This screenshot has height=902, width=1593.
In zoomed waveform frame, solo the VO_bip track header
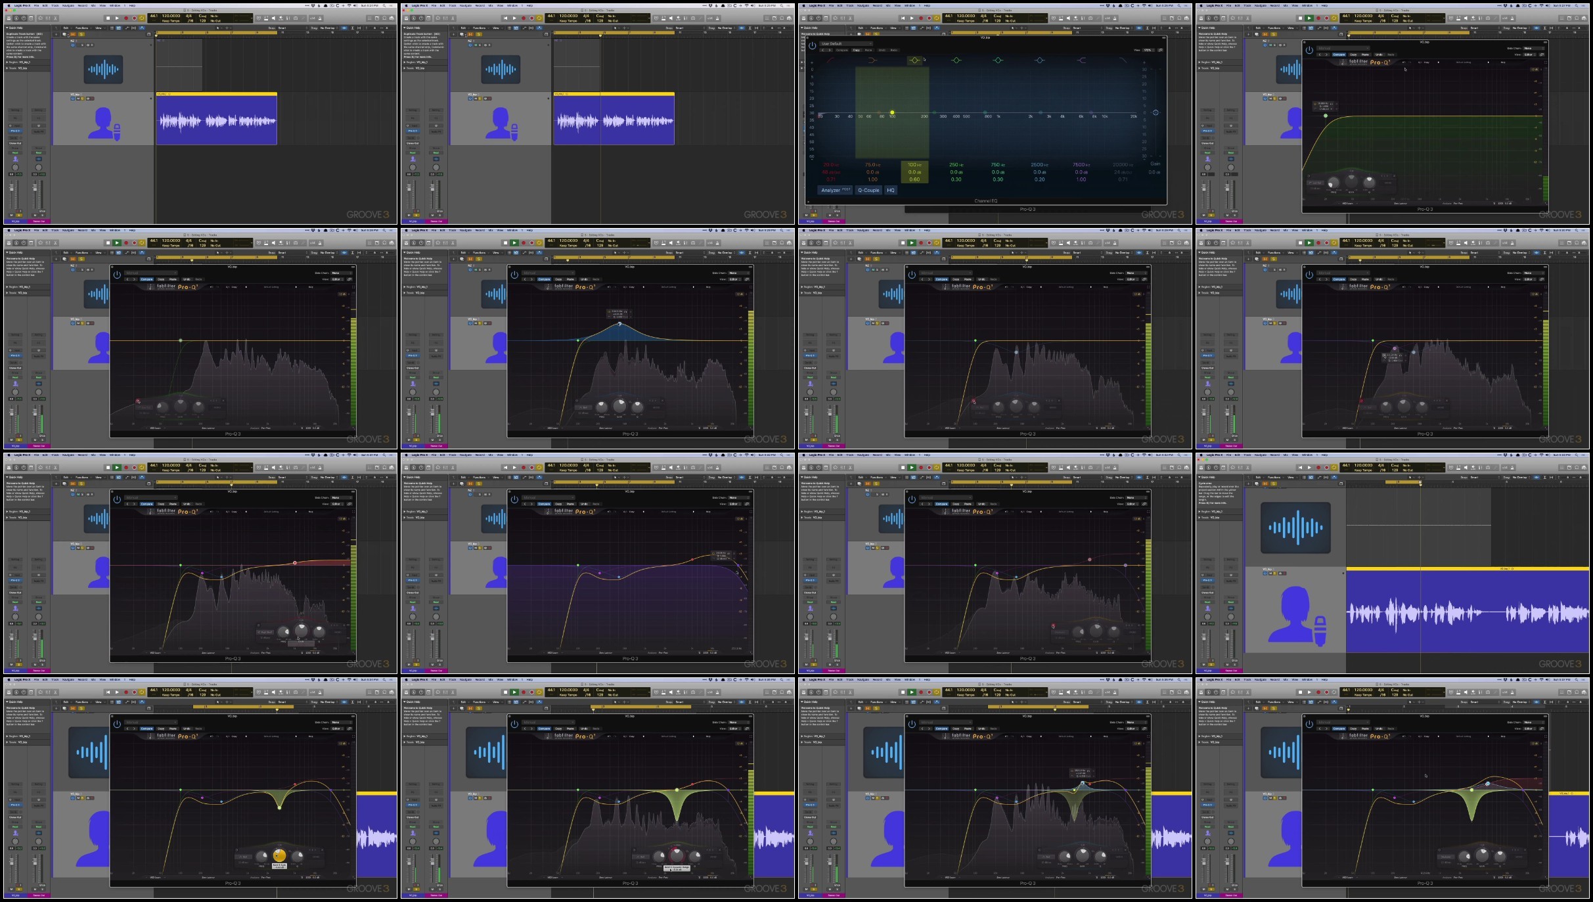[1274, 574]
